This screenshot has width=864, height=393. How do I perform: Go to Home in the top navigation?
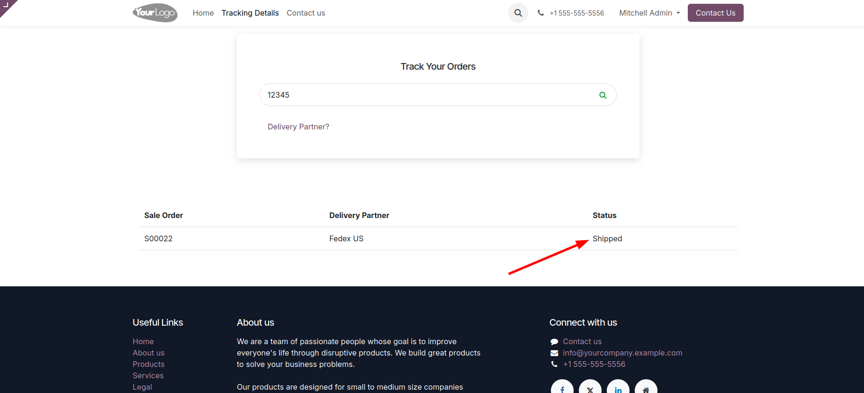pos(203,13)
